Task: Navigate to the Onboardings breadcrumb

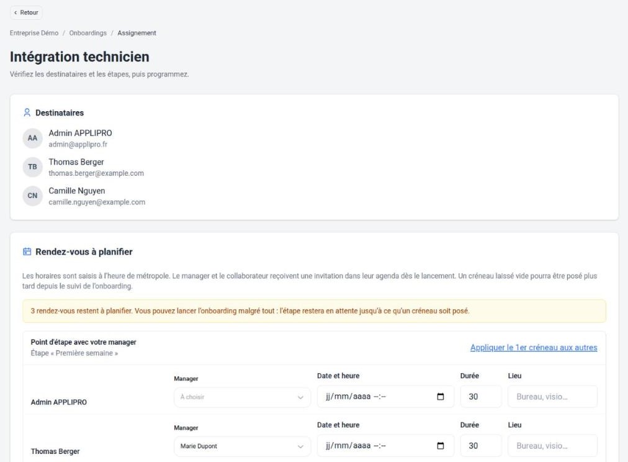Action: click(87, 33)
